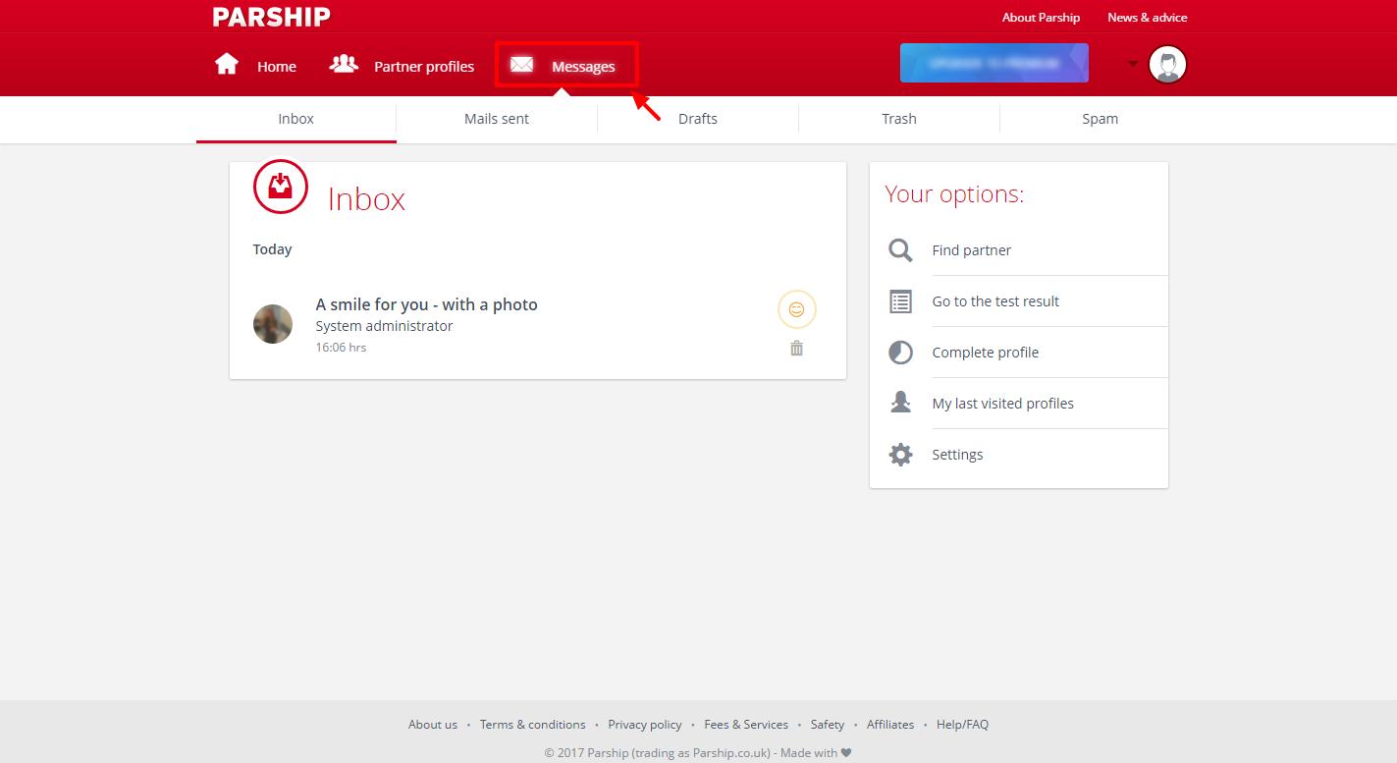Click the 'System administrator' sender name
Viewport: 1397px width, 763px height.
pyautogui.click(x=384, y=326)
